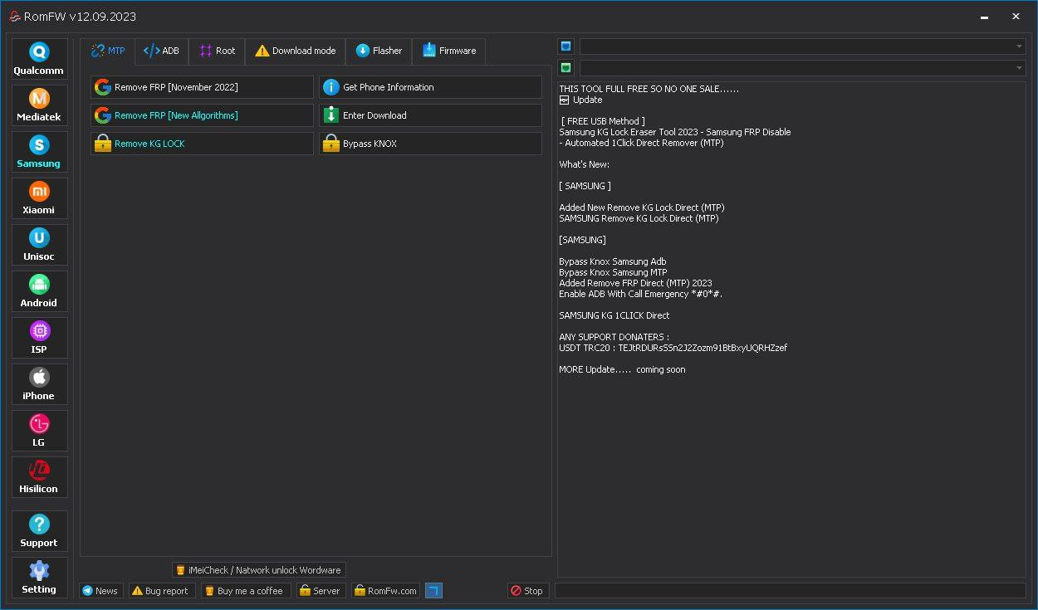Viewport: 1038px width, 610px height.
Task: Click the blue corner square icon near RomFw.com
Action: [433, 591]
